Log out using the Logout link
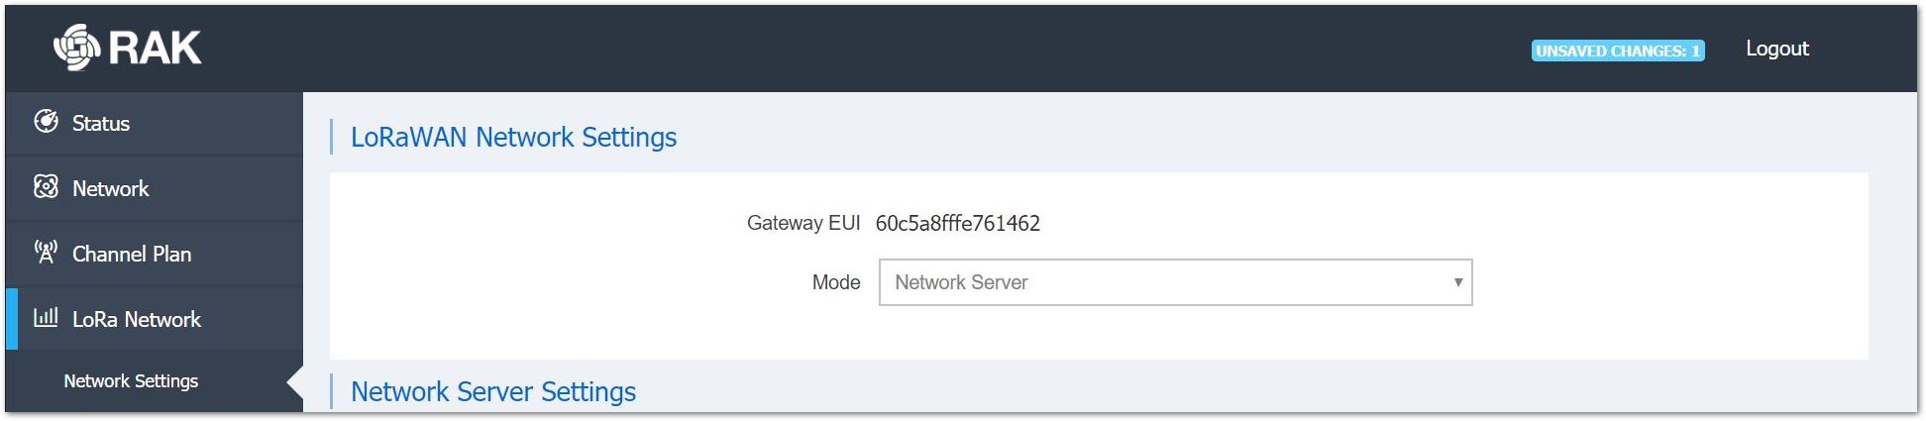This screenshot has width=1926, height=421. pyautogui.click(x=1776, y=49)
